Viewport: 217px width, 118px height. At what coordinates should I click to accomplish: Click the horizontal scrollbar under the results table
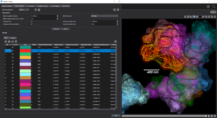[x=60, y=109]
